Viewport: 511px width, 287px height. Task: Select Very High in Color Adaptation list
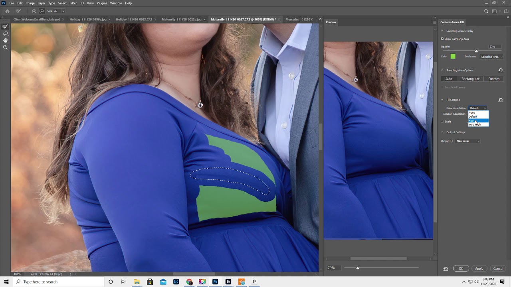click(x=478, y=124)
